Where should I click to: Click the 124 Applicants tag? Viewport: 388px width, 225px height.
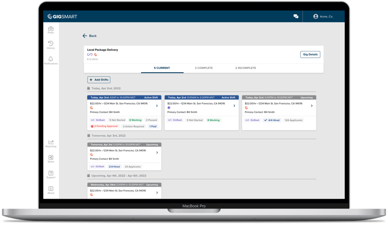293,120
